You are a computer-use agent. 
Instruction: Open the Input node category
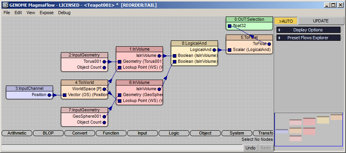[142, 133]
